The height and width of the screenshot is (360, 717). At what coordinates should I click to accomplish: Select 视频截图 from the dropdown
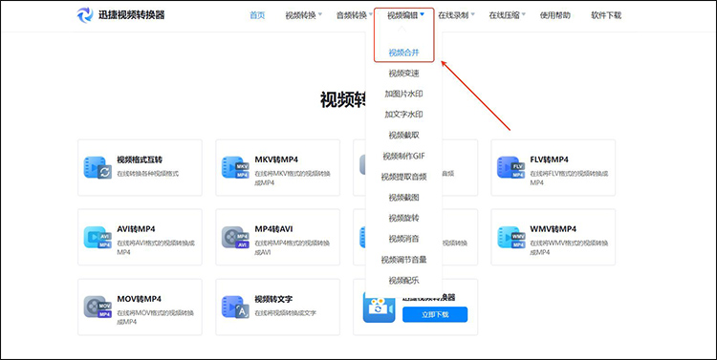[403, 198]
